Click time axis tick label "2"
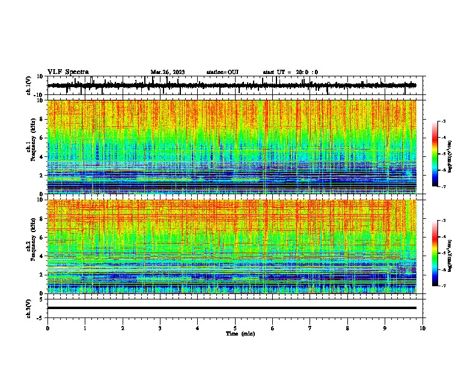The height and width of the screenshot is (368, 476). tap(123, 328)
